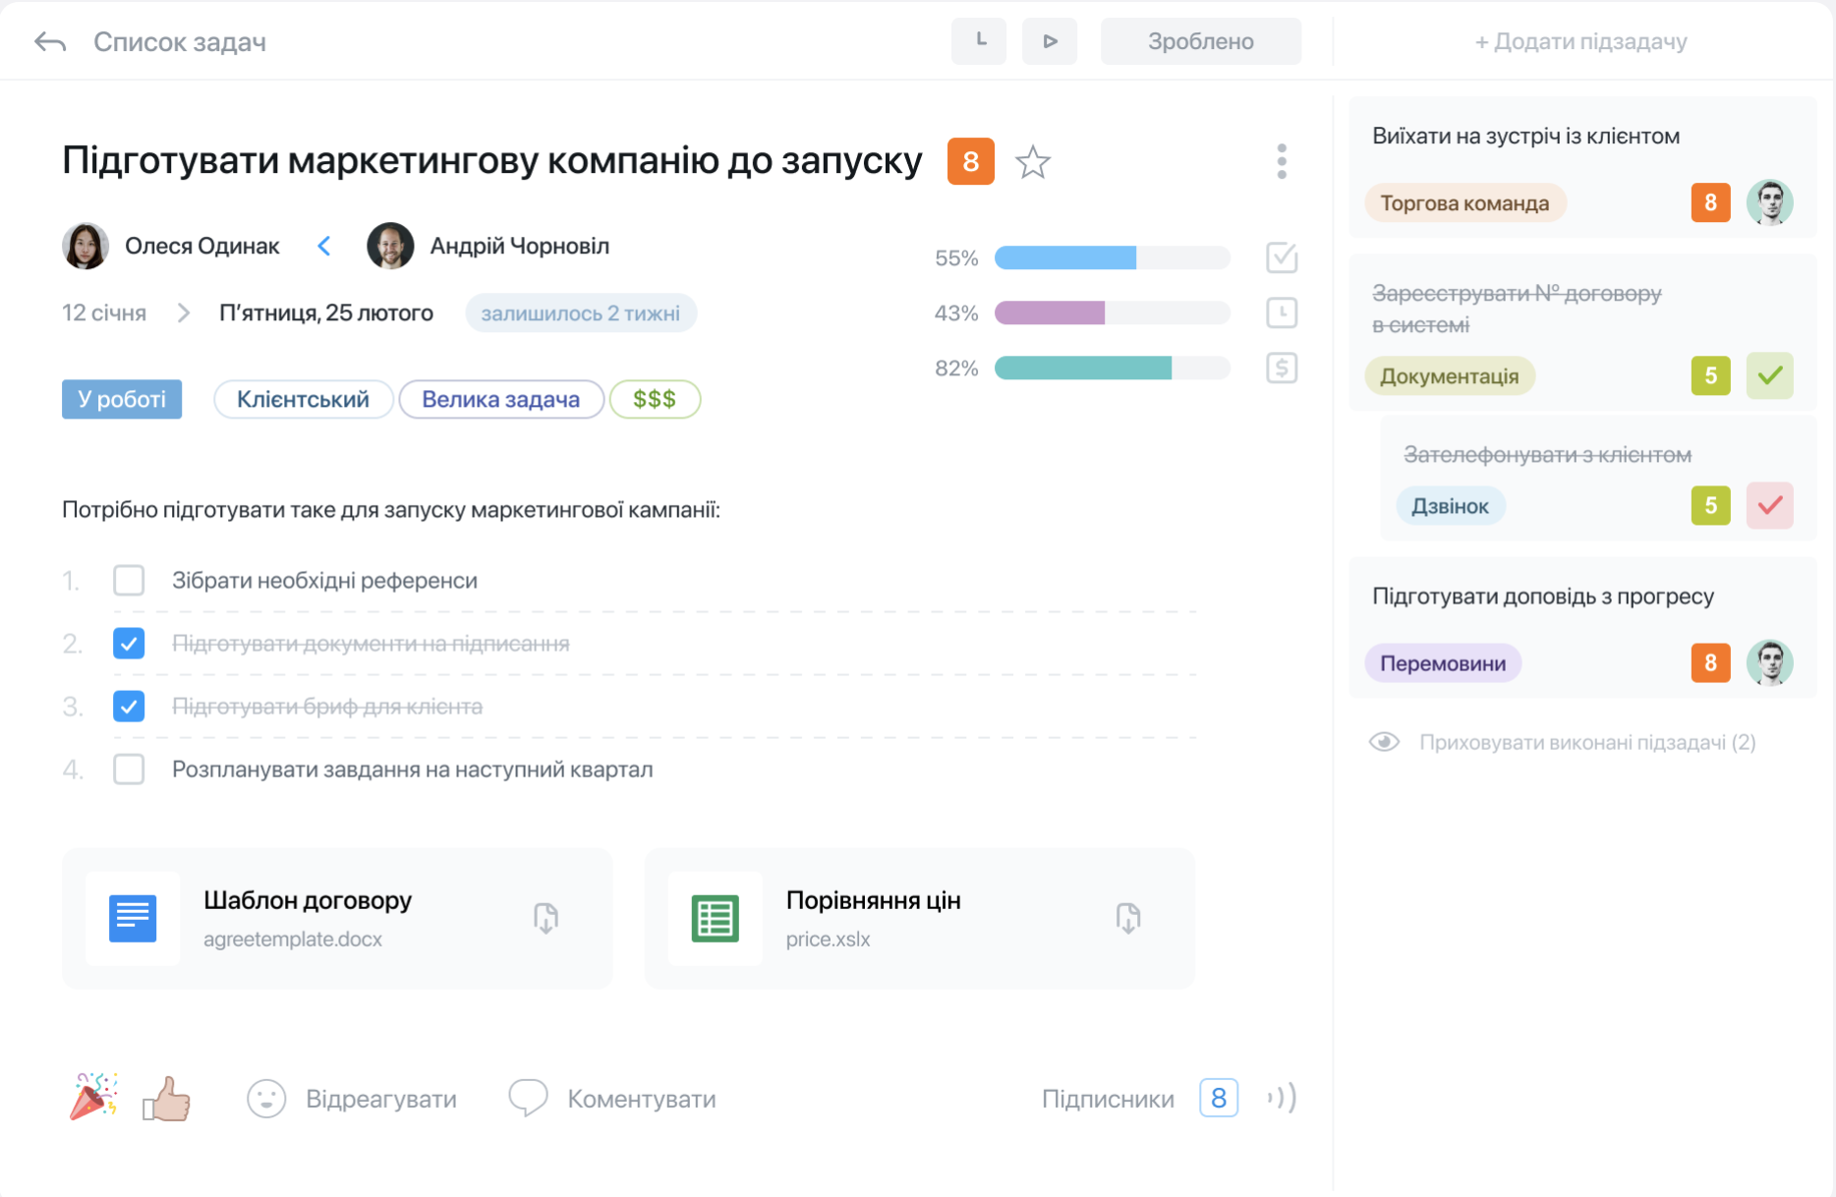Viewport: 1836px width, 1197px height.
Task: Check the Зібрати необхідні референси item
Action: 129,581
